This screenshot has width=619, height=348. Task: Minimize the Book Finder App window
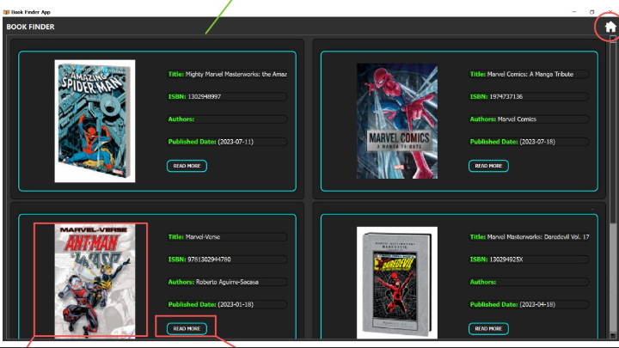coord(574,12)
